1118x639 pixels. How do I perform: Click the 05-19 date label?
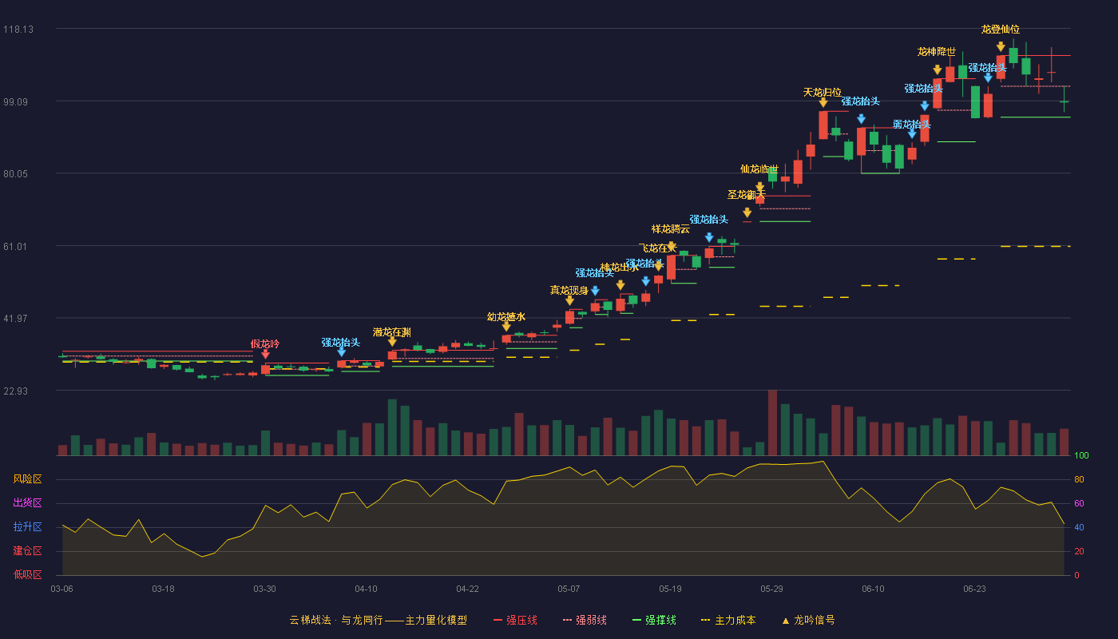(670, 589)
